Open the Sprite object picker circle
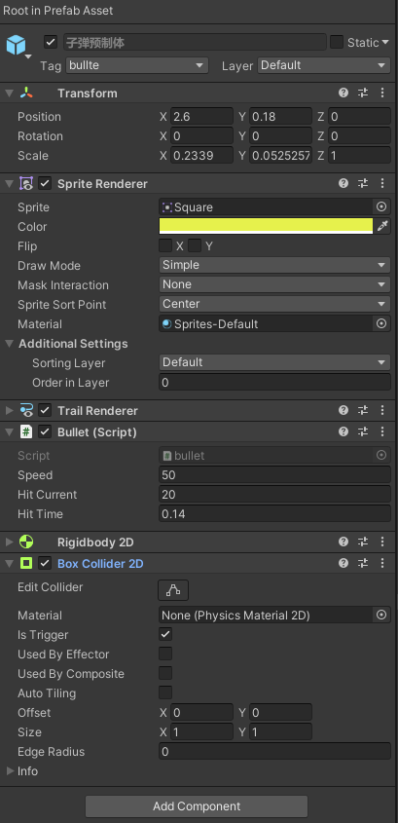The width and height of the screenshot is (398, 823). [x=381, y=206]
